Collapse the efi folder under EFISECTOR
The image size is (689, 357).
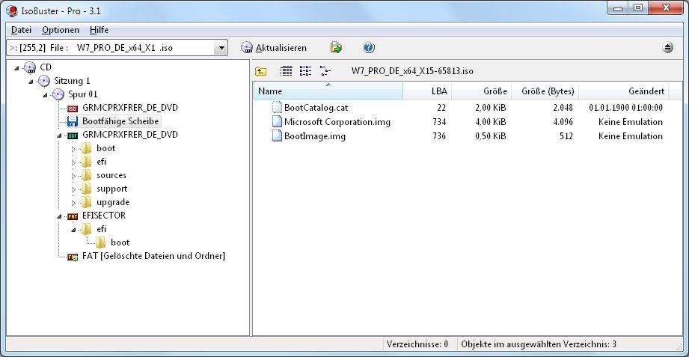point(74,230)
